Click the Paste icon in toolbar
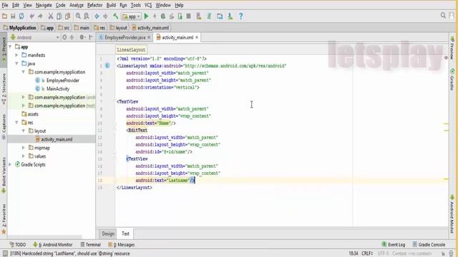 (67, 16)
